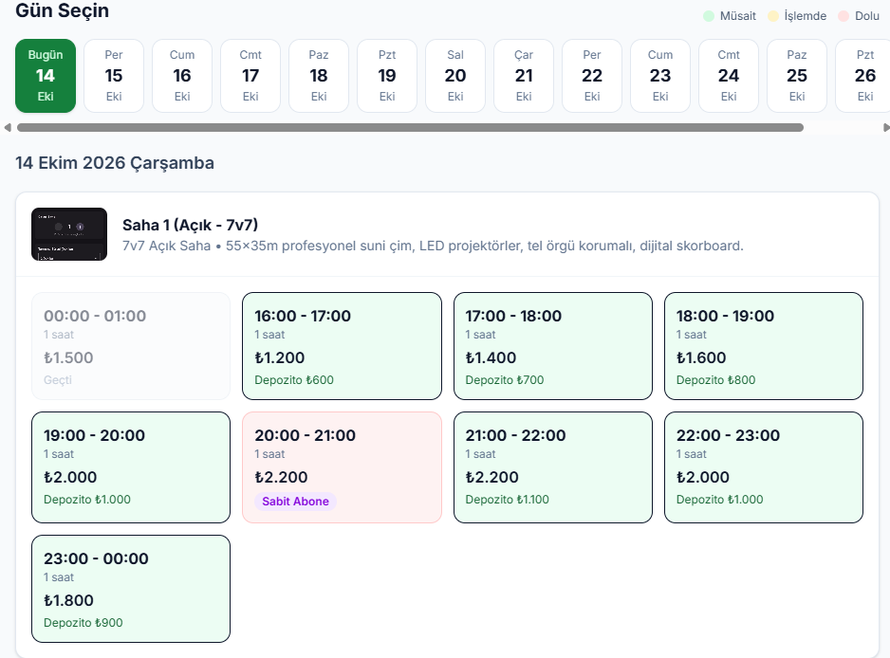The height and width of the screenshot is (658, 890).
Task: Select the 22:00 - 23:00 slot
Action: coord(764,467)
